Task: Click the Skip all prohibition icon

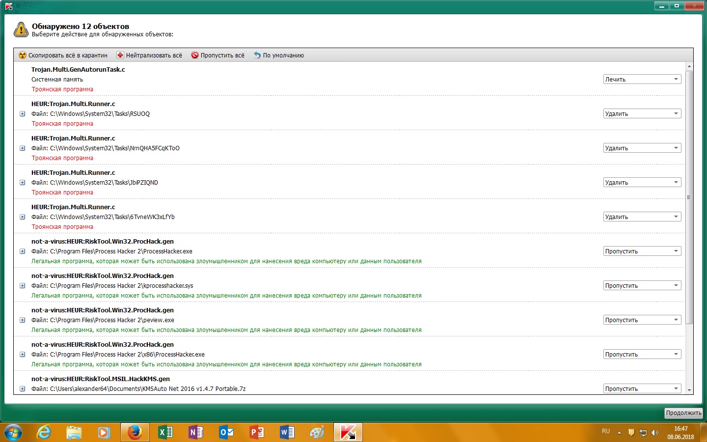Action: pos(195,55)
